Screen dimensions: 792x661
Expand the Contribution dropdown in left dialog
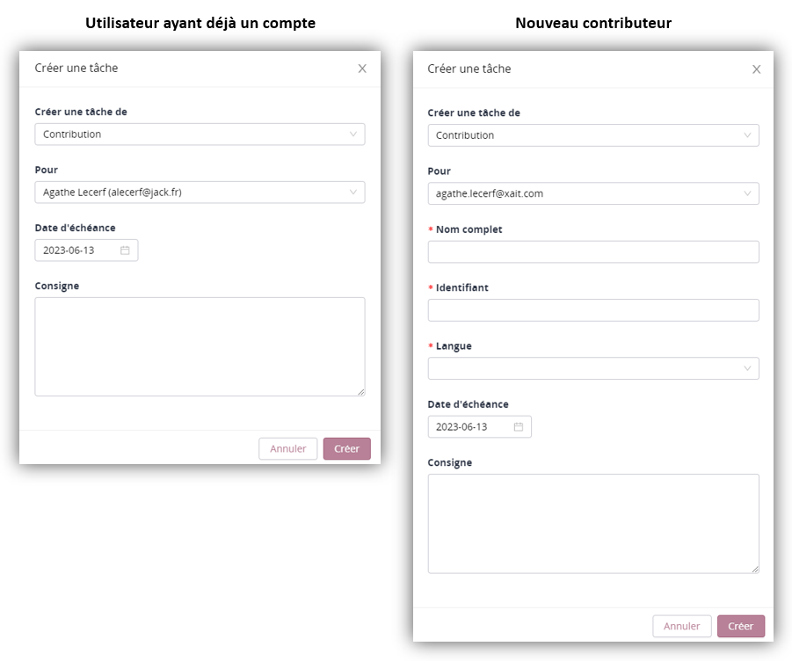coord(200,134)
